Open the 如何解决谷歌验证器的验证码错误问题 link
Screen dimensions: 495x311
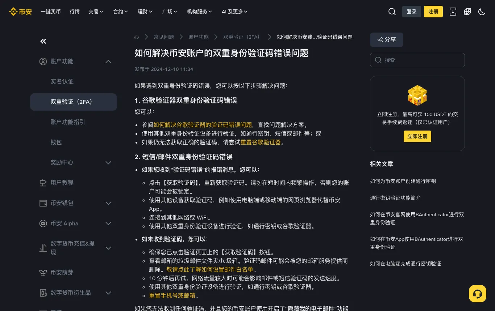click(x=203, y=125)
